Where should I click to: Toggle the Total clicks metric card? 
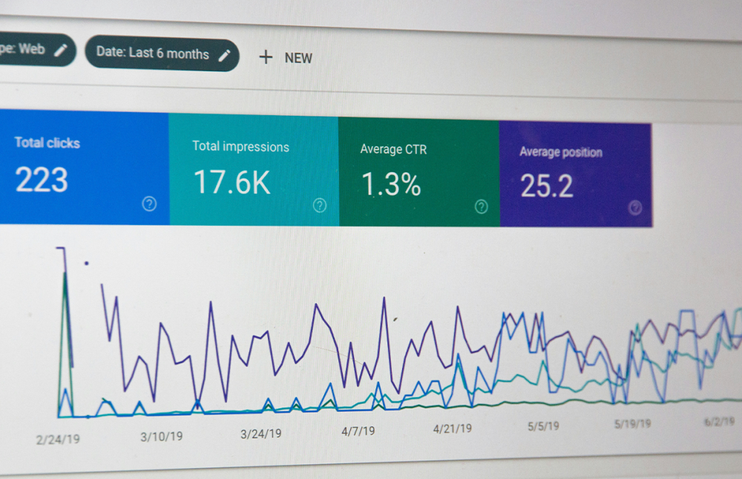(x=82, y=167)
